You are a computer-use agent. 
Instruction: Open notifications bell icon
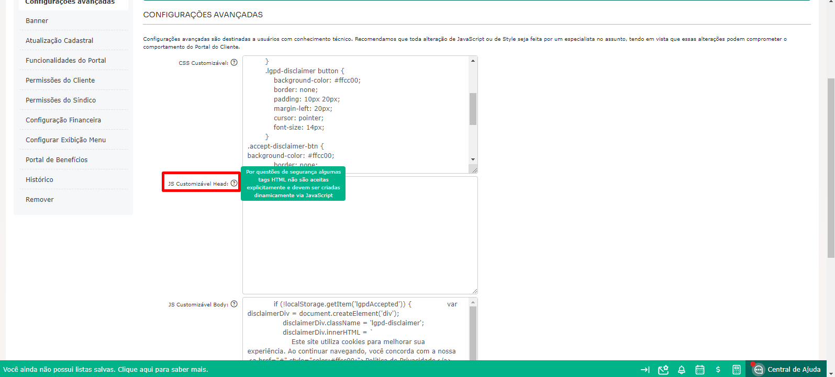[682, 370]
